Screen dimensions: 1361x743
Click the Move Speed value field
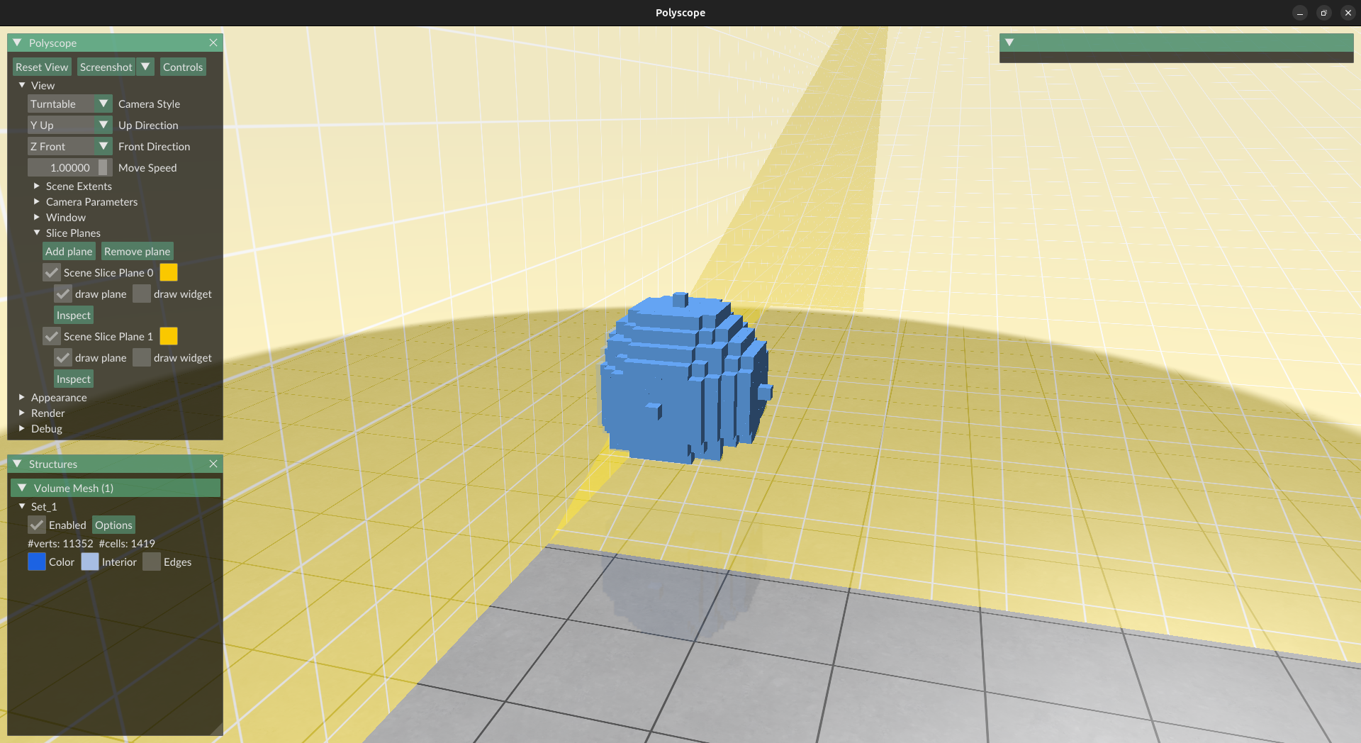69,168
